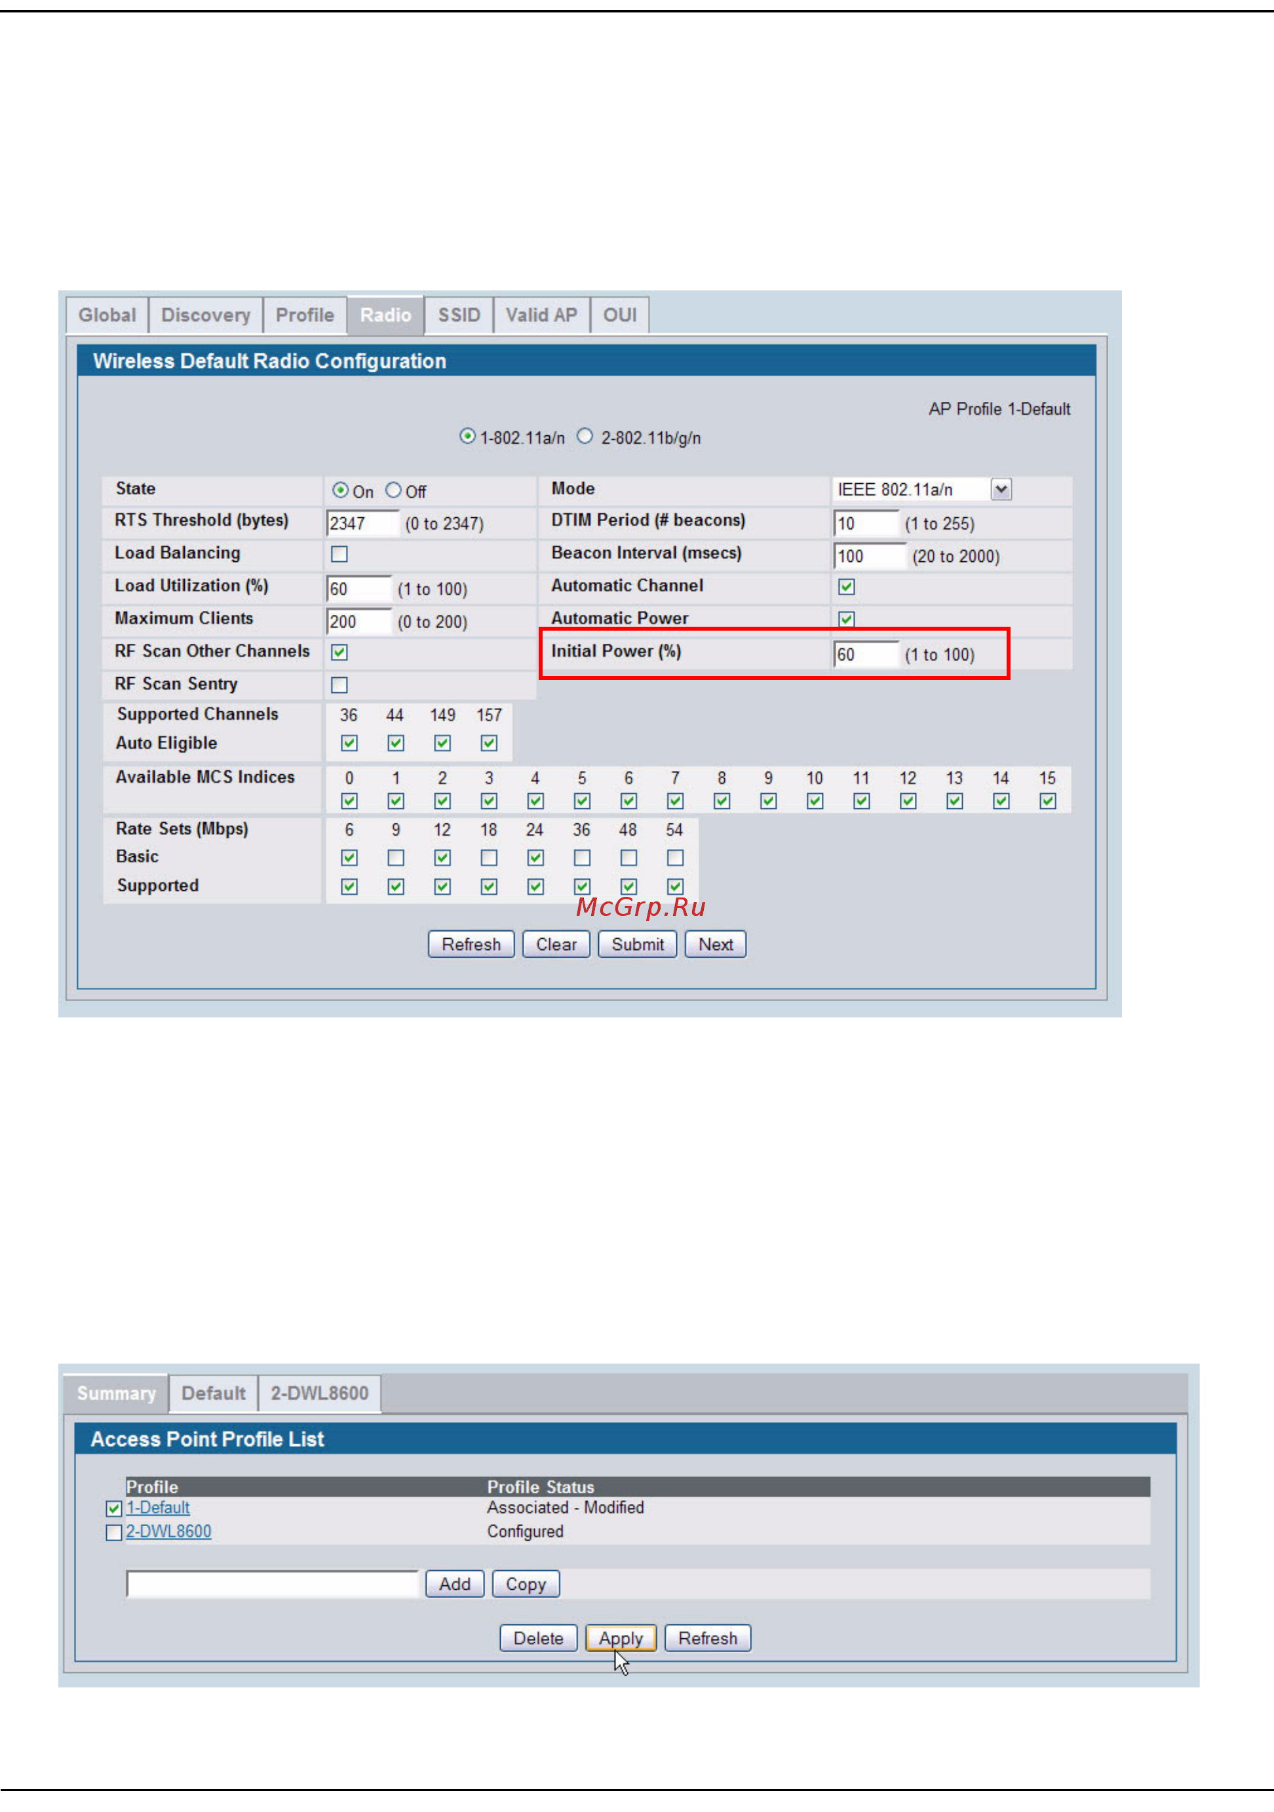Enable Basic rate 9 Mbps checkbox
The height and width of the screenshot is (1812, 1274).
click(395, 857)
